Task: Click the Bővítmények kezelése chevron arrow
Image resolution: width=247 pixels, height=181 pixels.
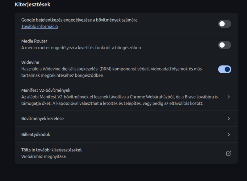Action: pyautogui.click(x=228, y=119)
